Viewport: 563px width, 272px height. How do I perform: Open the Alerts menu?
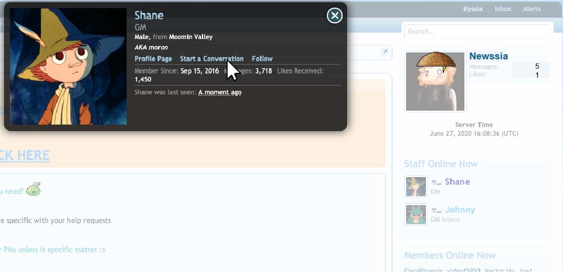pyautogui.click(x=531, y=9)
